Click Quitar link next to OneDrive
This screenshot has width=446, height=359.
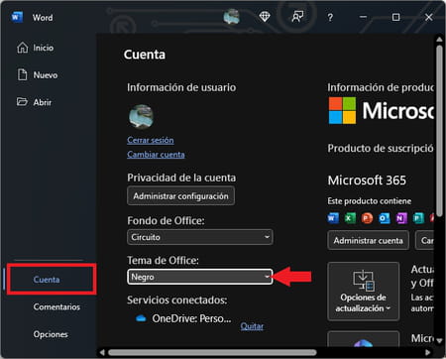[x=252, y=326]
